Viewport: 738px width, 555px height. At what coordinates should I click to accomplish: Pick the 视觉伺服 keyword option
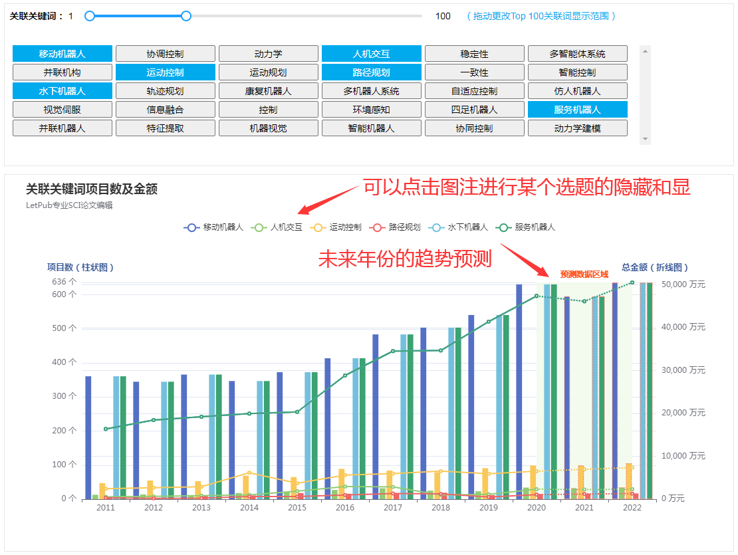pyautogui.click(x=62, y=109)
